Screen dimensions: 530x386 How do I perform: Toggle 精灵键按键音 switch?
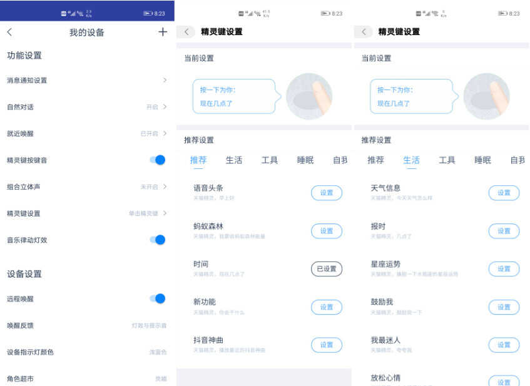[x=158, y=160]
